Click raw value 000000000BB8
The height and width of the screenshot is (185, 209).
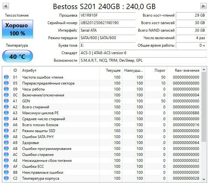click(x=186, y=113)
